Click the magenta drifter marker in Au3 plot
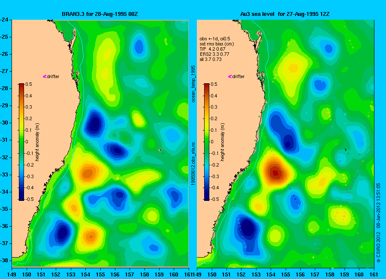 click(x=230, y=76)
